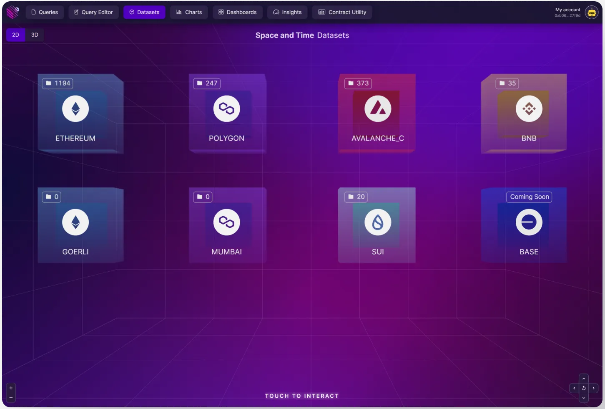Image resolution: width=605 pixels, height=409 pixels.
Task: Select the Datasets tab
Action: pyautogui.click(x=144, y=12)
